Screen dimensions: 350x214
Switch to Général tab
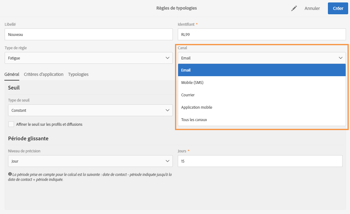click(x=12, y=74)
